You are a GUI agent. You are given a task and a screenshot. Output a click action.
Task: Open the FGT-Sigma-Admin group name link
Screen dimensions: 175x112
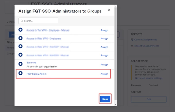pos(37,74)
